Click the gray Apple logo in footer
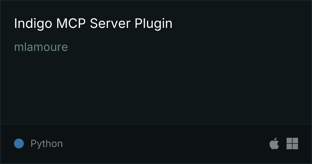 274,143
